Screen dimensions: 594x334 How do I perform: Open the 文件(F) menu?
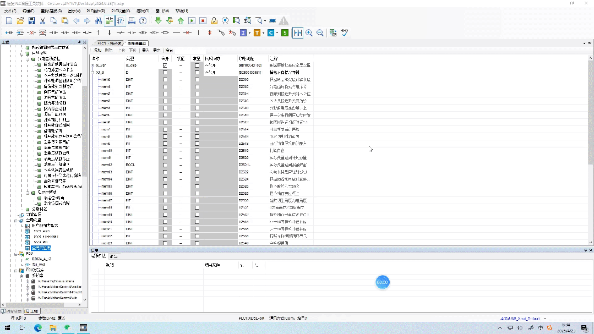point(10,11)
